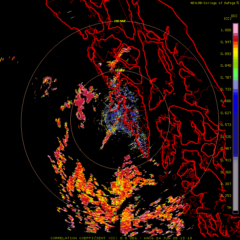
Task: Select the 0.627 color scale label
Action: (226, 113)
